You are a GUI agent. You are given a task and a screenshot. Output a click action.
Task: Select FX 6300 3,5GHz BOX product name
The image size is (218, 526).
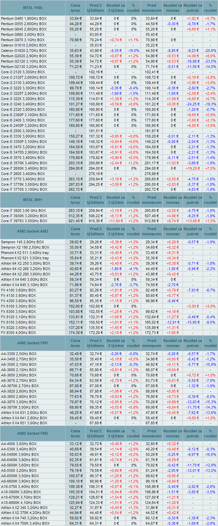point(18,312)
